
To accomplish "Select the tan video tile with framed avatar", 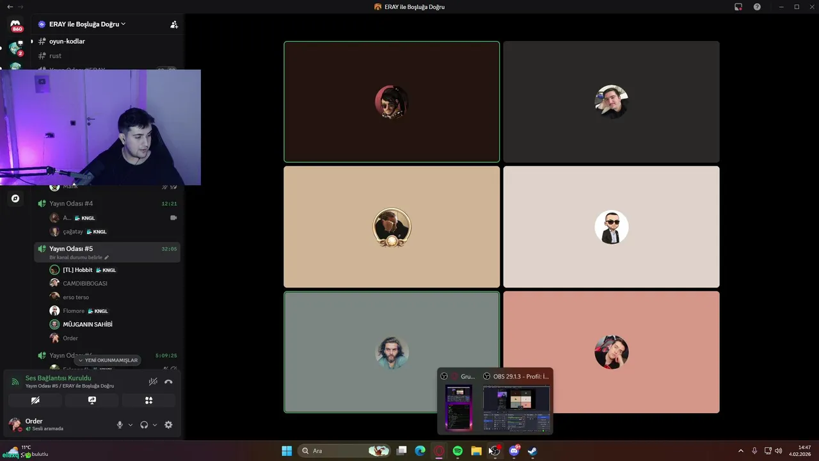I will pyautogui.click(x=392, y=227).
